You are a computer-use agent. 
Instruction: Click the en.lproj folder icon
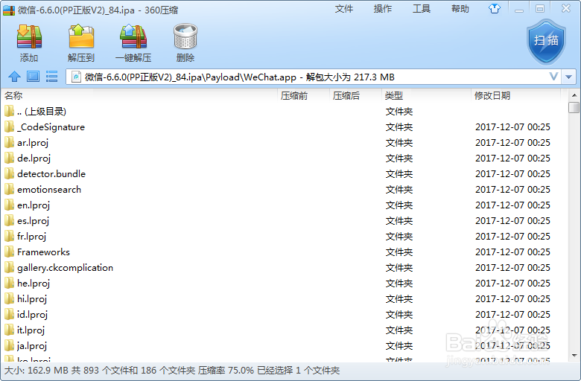[x=9, y=205]
